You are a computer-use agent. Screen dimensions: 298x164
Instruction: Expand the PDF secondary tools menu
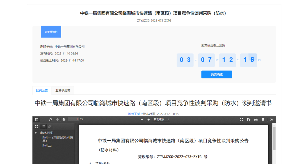pos(272,119)
